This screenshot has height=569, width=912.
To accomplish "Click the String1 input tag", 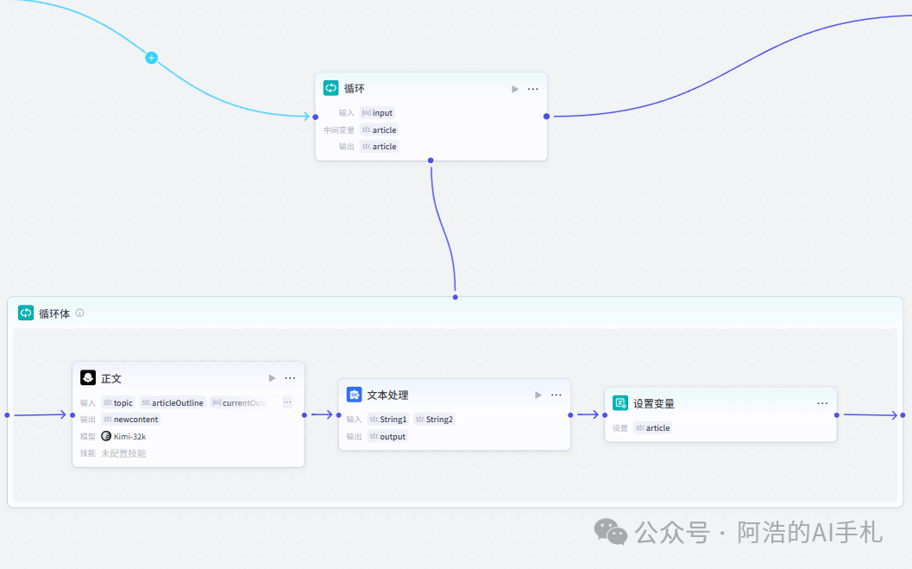I will click(x=388, y=420).
